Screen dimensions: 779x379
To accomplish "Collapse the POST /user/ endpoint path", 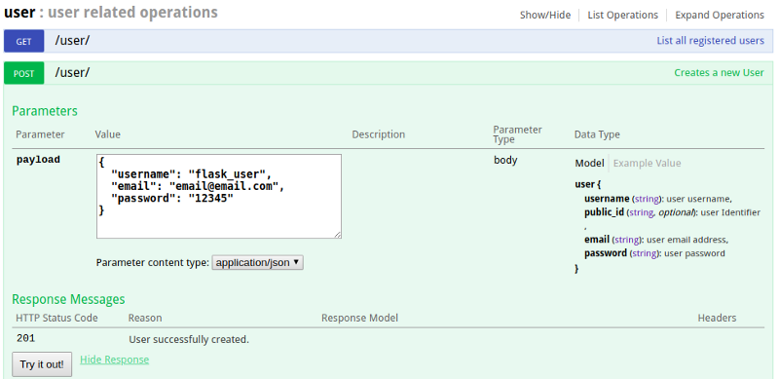I will click(72, 73).
